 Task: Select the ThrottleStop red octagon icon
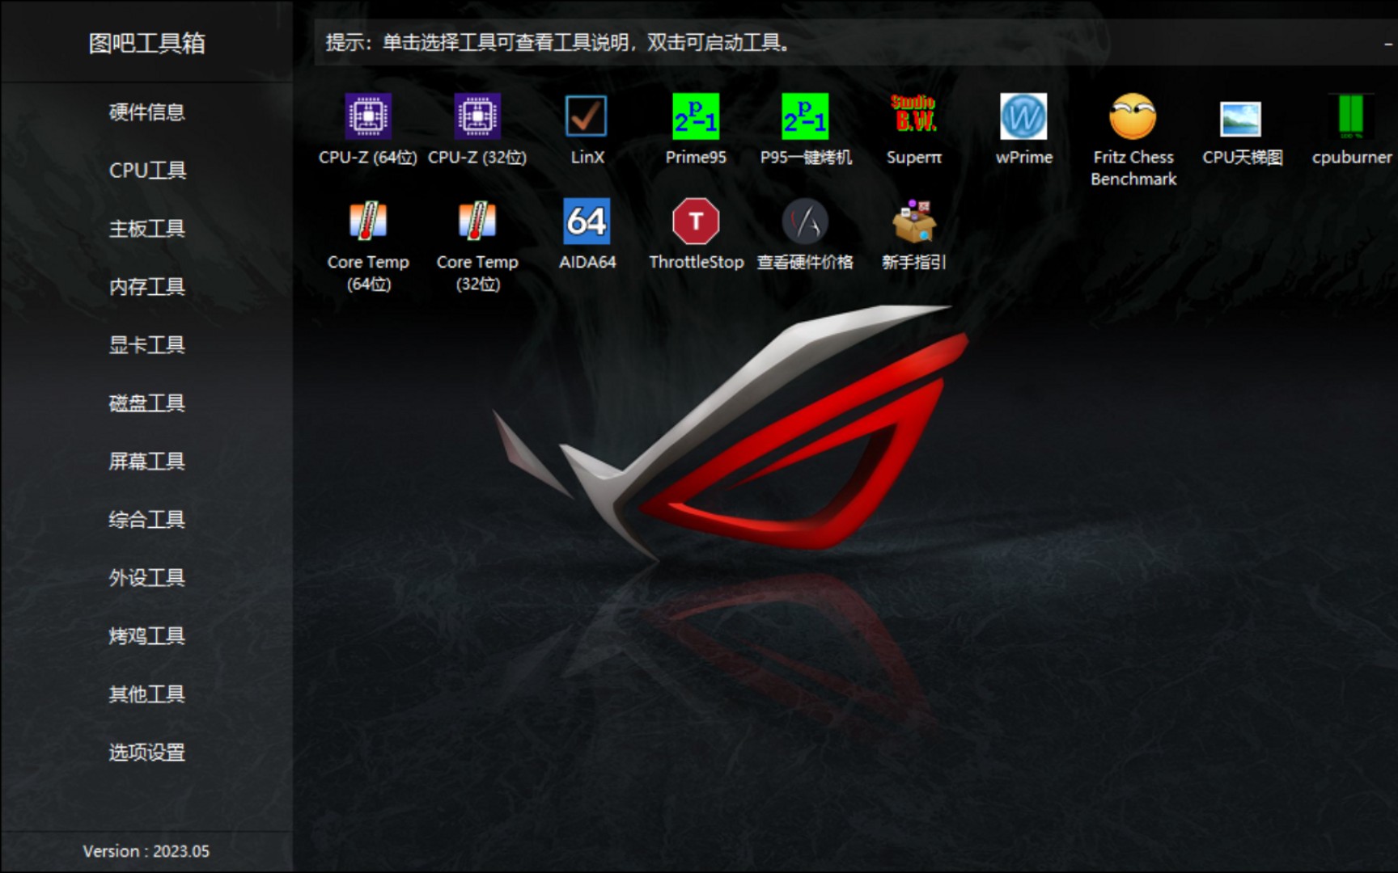click(696, 221)
